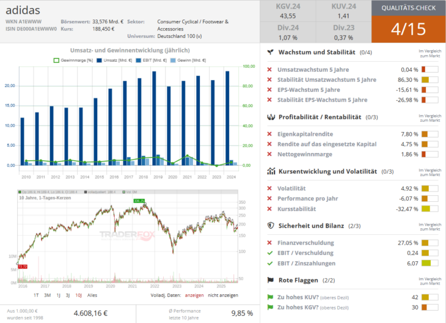Viewport: 446px width, 323px height.
Task: Click the Wachstum und Stabilität sprout icon
Action: point(269,53)
